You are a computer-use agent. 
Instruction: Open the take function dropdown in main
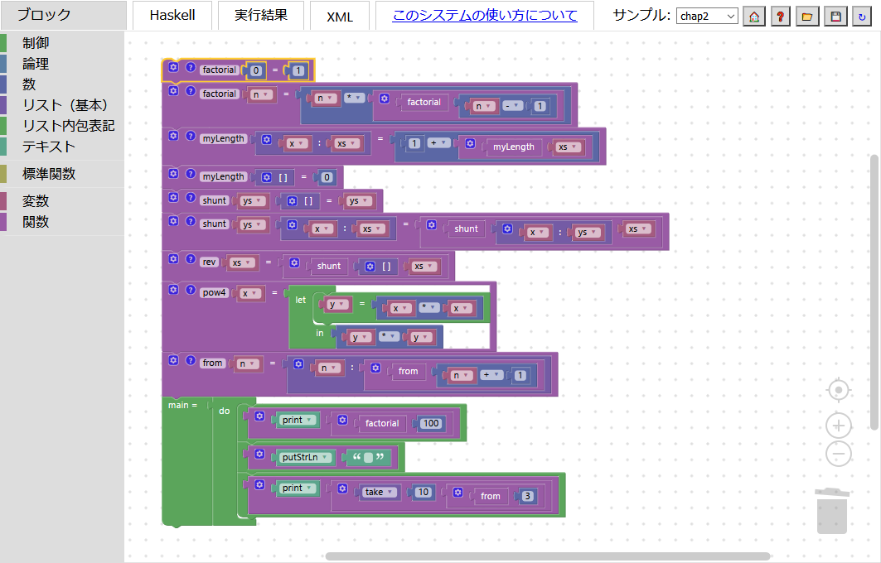[389, 492]
